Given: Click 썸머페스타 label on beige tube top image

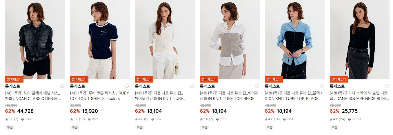Looking at the screenshot, I should 209,79.
